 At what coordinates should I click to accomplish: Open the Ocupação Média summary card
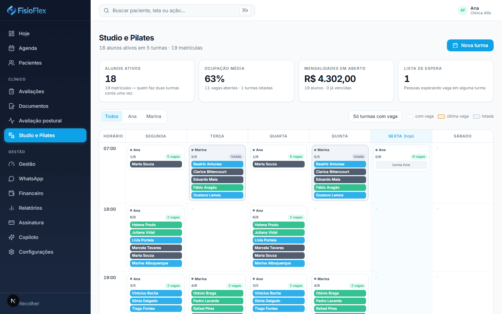[x=246, y=81]
